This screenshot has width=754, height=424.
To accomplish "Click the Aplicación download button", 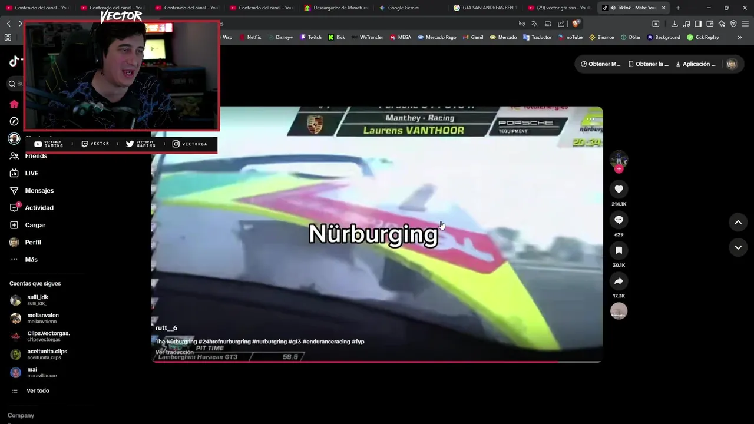I will [696, 64].
